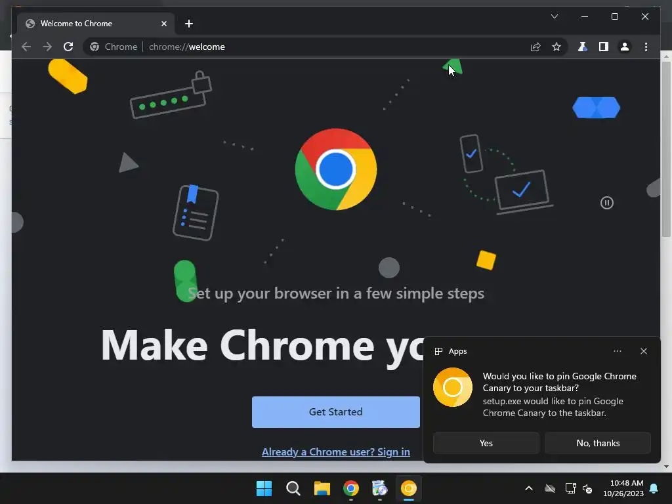The width and height of the screenshot is (672, 504).
Task: Dismiss the Apps pin notification
Action: 643,351
